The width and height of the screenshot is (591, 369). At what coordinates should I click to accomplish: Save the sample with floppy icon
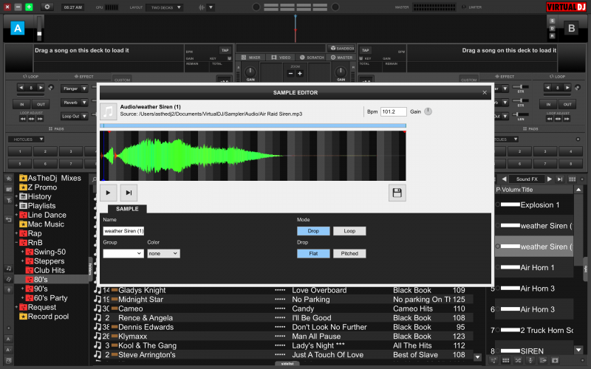click(397, 193)
